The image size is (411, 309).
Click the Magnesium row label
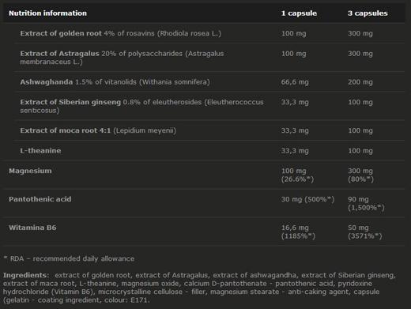(30, 171)
